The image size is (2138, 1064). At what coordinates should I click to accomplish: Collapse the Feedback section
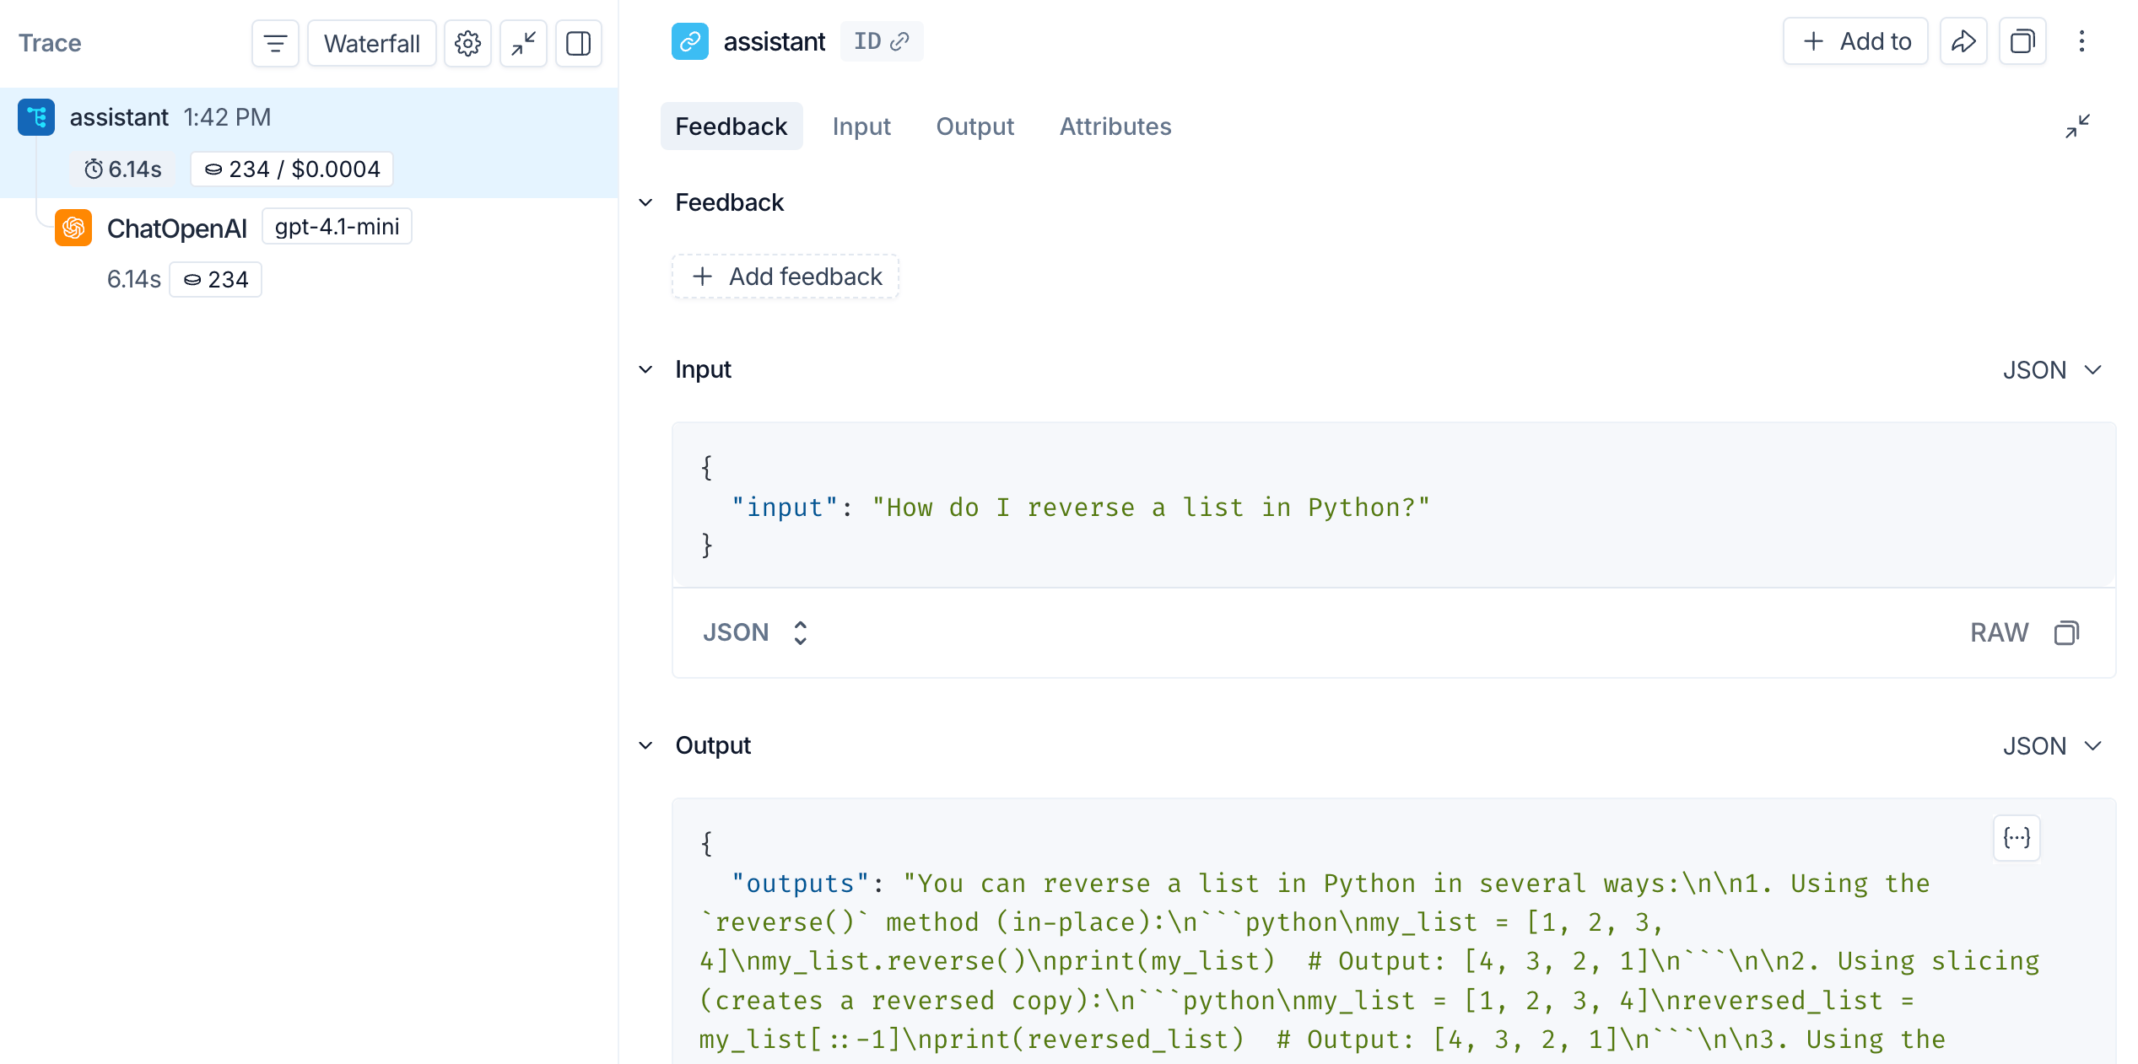645,202
